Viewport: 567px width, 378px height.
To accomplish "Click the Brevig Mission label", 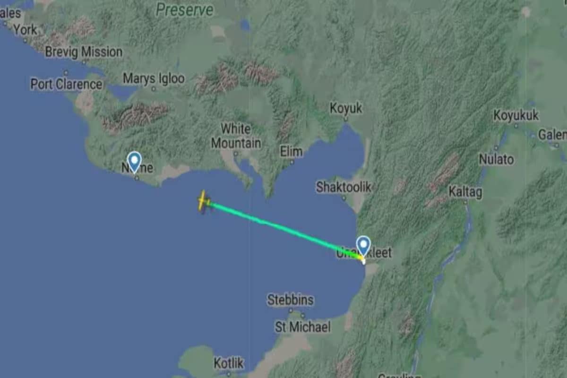I will (x=84, y=52).
